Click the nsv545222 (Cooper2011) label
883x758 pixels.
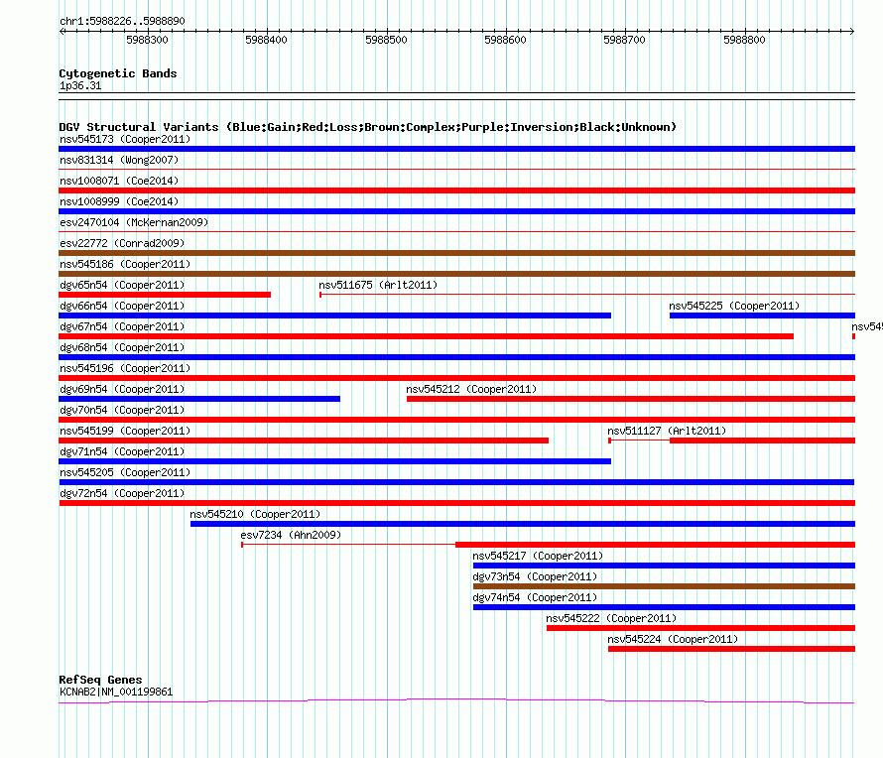pyautogui.click(x=611, y=618)
